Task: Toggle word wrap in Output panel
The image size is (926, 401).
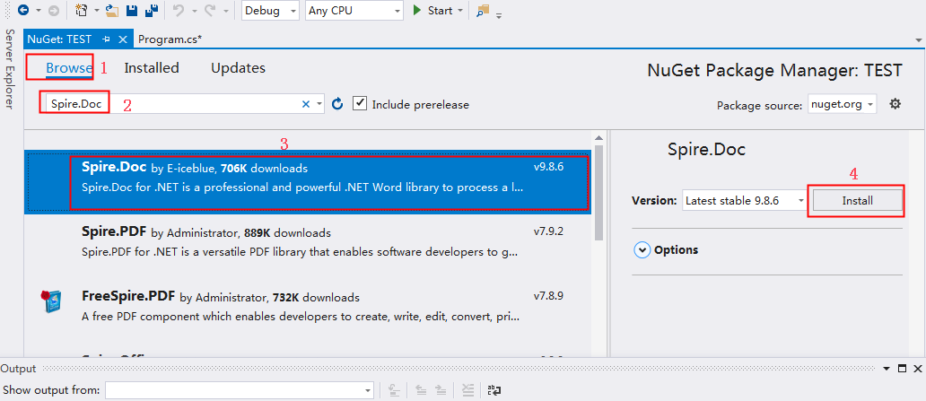Action: pyautogui.click(x=495, y=389)
